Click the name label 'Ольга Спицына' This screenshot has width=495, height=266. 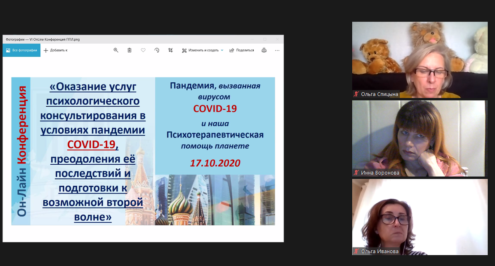point(379,94)
